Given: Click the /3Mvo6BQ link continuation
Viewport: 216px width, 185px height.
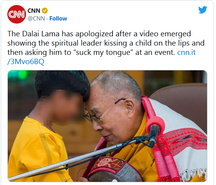Looking at the screenshot, I should click(x=26, y=62).
